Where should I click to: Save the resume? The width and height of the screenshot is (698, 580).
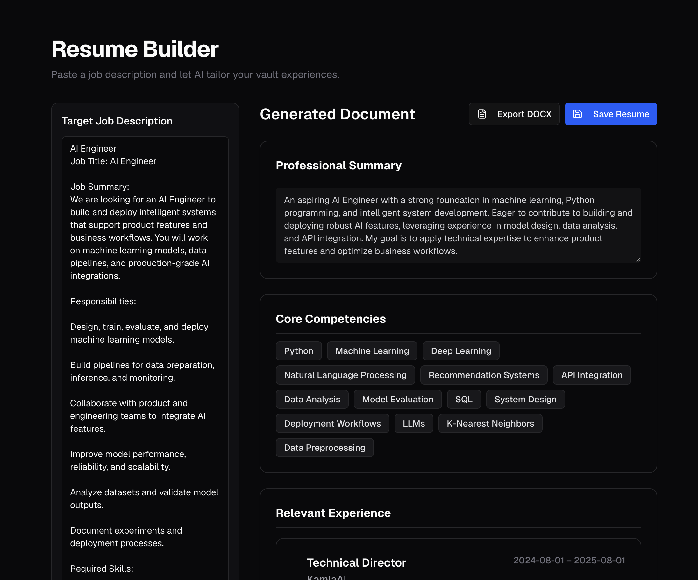(610, 114)
